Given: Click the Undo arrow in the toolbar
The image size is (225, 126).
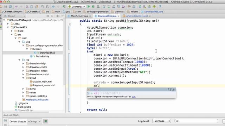Looking at the screenshot, I should (16, 7).
